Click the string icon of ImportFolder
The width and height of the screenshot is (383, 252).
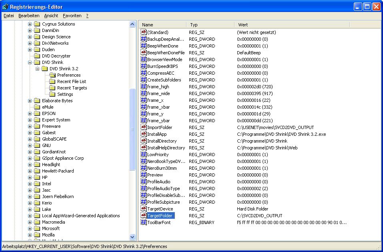point(144,127)
